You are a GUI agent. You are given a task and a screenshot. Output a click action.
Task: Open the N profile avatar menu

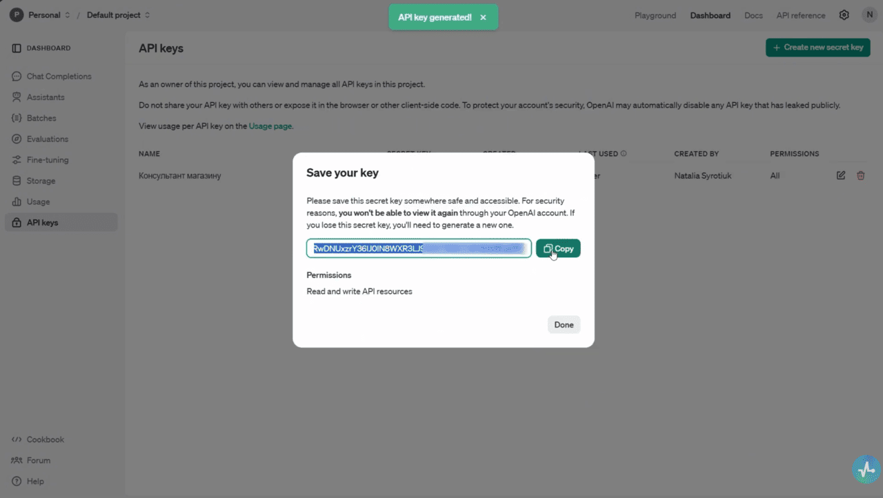click(x=869, y=14)
